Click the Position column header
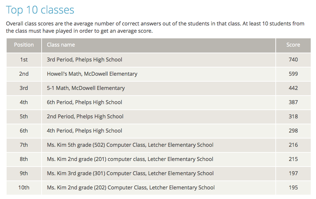Screen dimensions: 316x199 pos(24,45)
